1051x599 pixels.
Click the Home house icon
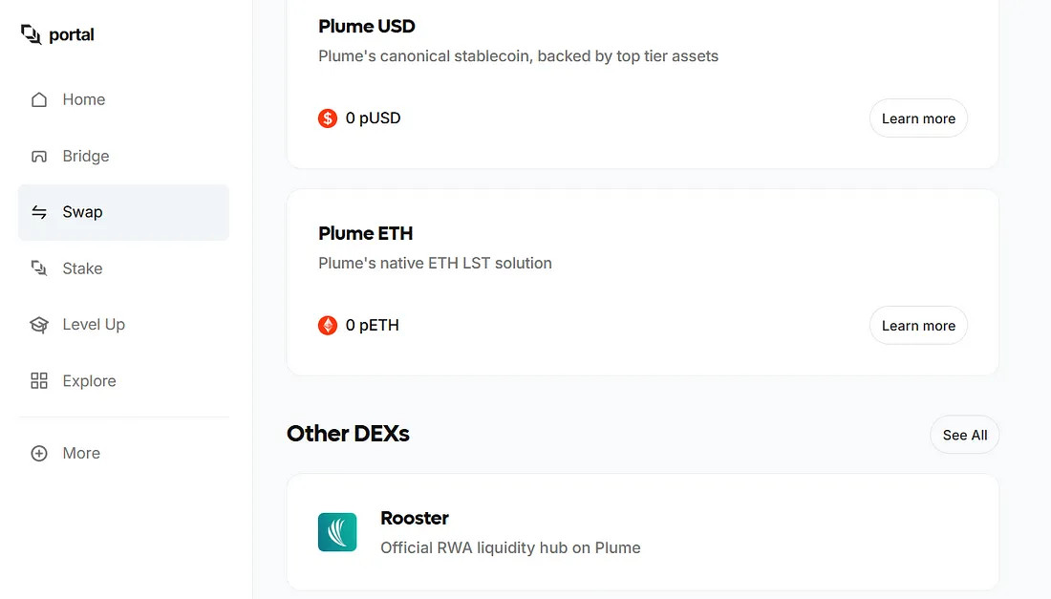pyautogui.click(x=39, y=99)
